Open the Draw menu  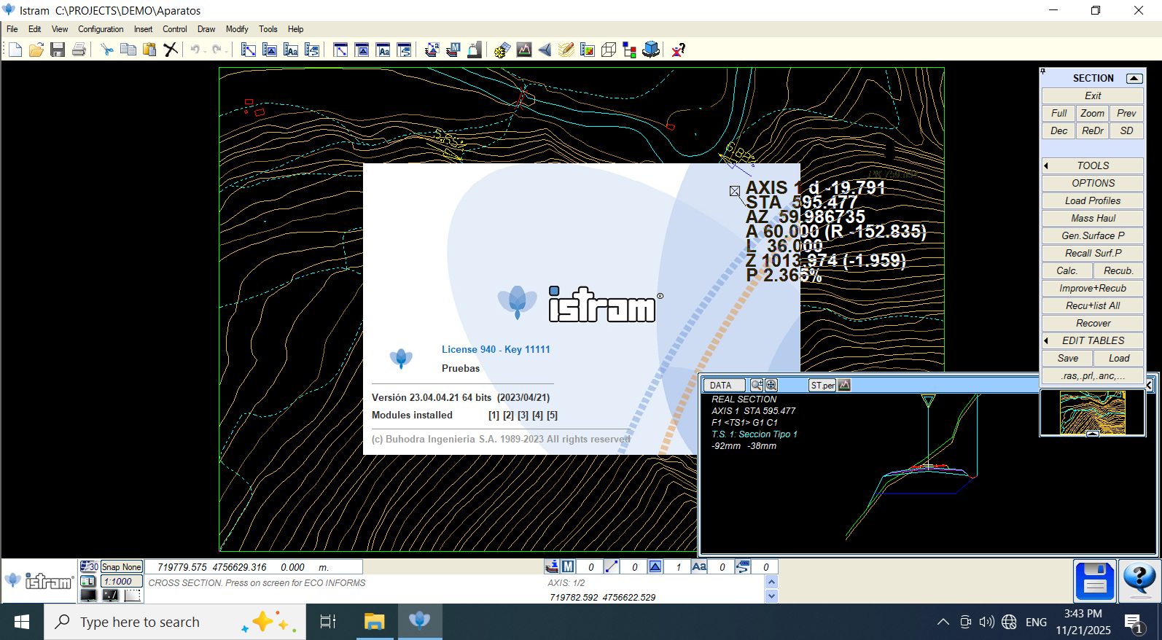[206, 29]
